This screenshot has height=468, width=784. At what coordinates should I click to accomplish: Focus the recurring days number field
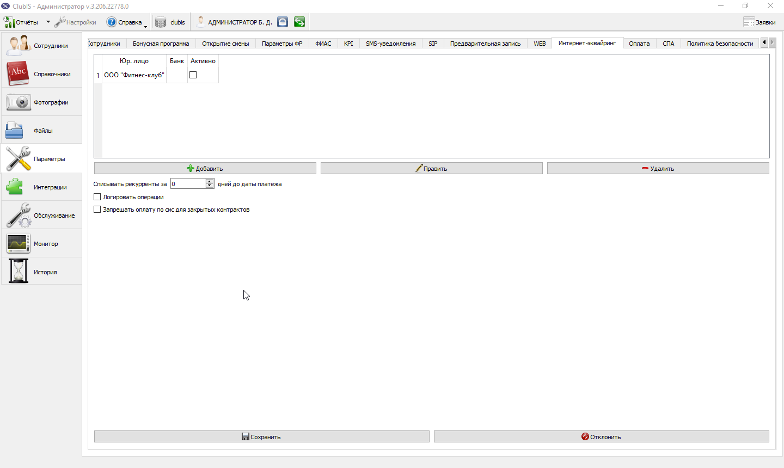coord(188,184)
